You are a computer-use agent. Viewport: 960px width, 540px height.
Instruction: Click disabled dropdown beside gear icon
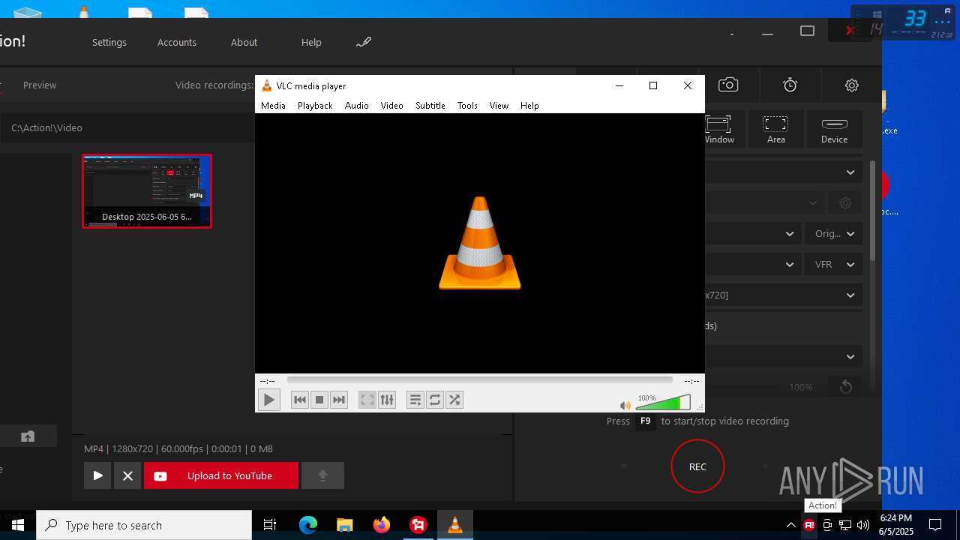[x=764, y=202]
